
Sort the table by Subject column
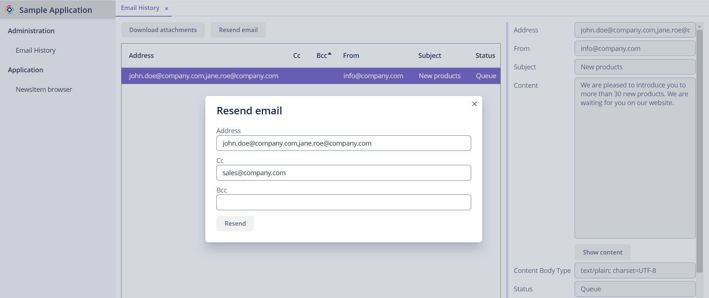(429, 56)
